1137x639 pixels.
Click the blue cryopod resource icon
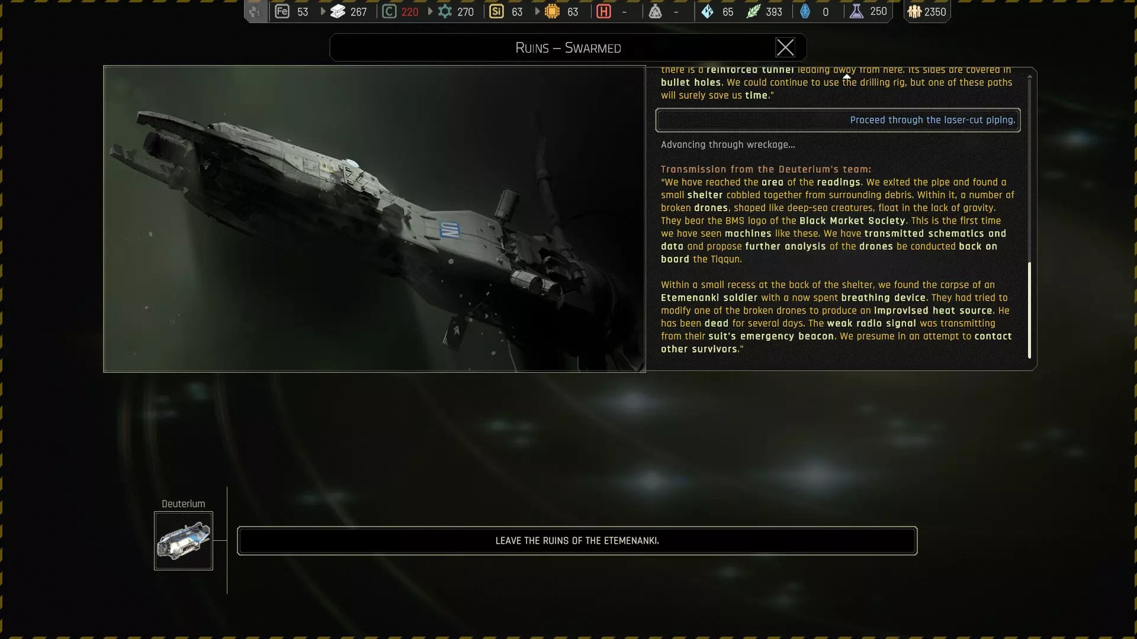805,11
